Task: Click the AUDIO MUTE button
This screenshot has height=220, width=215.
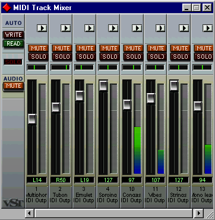Action: pos(13,86)
